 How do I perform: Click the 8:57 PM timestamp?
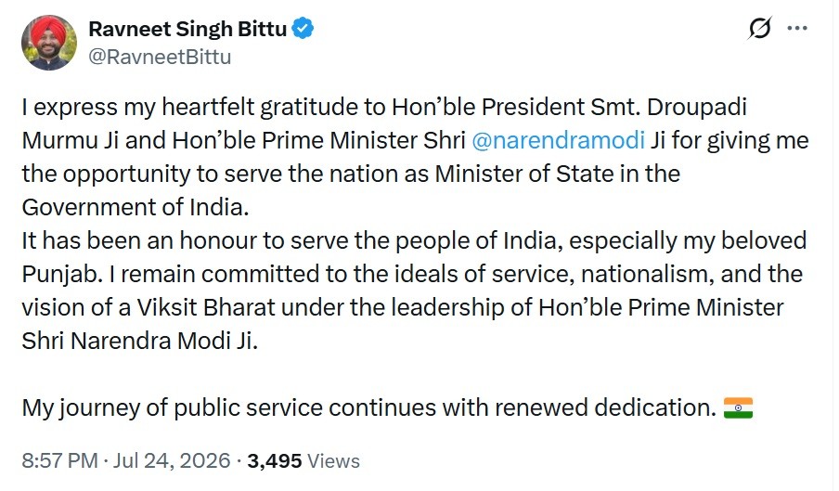coord(60,460)
